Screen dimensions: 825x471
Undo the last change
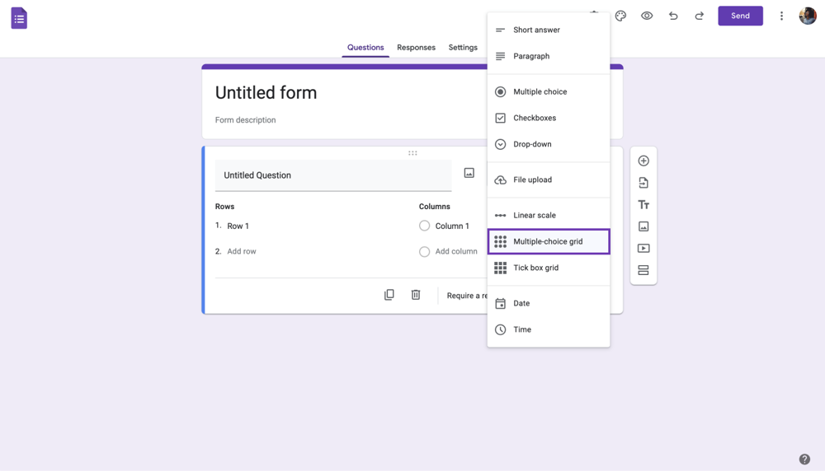coord(673,16)
